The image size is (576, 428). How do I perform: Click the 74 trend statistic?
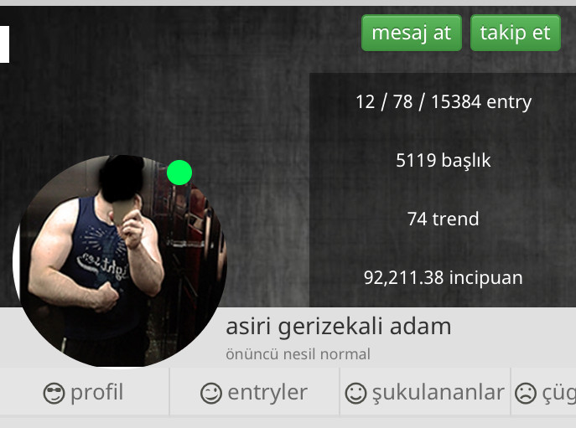pos(444,219)
